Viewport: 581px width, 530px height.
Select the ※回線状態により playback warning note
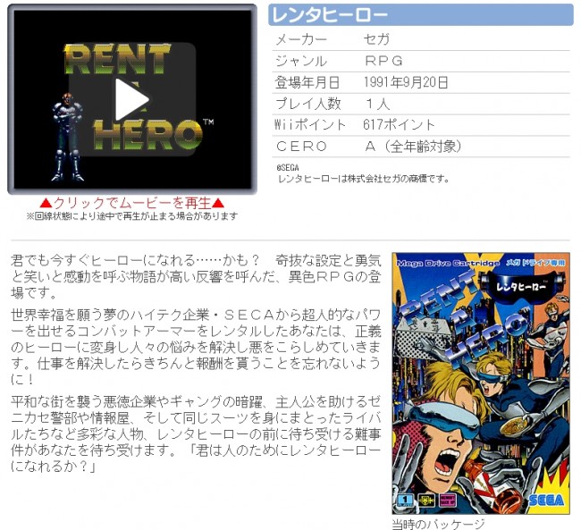pyautogui.click(x=132, y=215)
